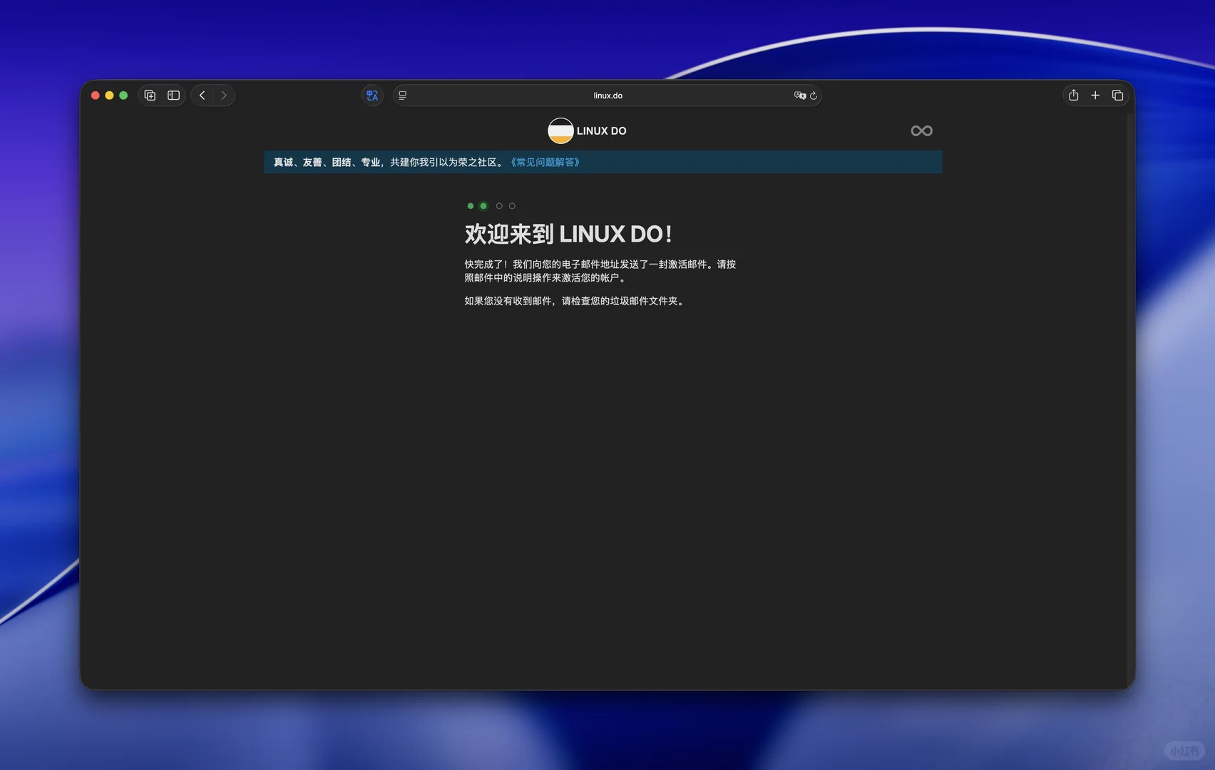Viewport: 1215px width, 770px height.
Task: Navigate forward in browsing history
Action: 225,95
